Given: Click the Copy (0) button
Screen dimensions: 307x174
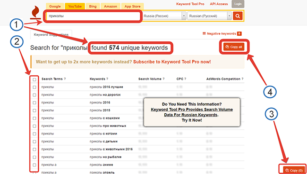Looking at the screenshot, I should (294, 170).
